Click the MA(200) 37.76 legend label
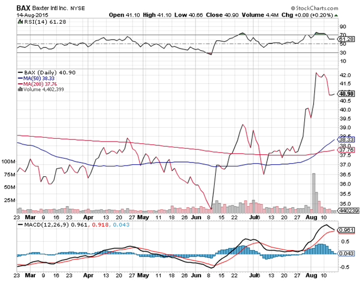 [x=40, y=84]
